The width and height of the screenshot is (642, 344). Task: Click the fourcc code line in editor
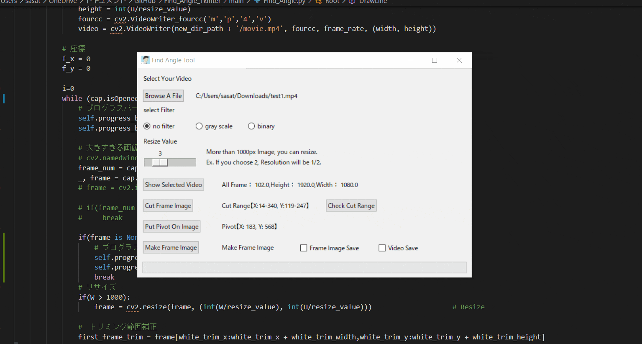(x=175, y=19)
